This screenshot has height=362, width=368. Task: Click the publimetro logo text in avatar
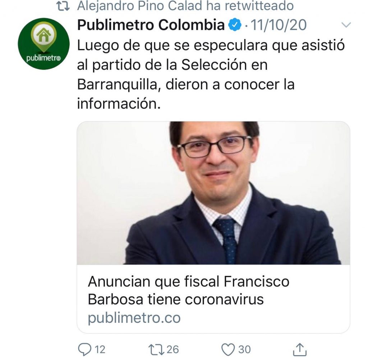tap(43, 58)
